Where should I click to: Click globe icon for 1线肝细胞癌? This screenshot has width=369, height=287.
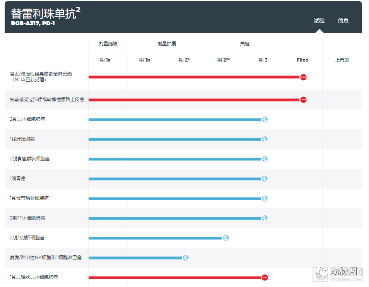(x=265, y=139)
